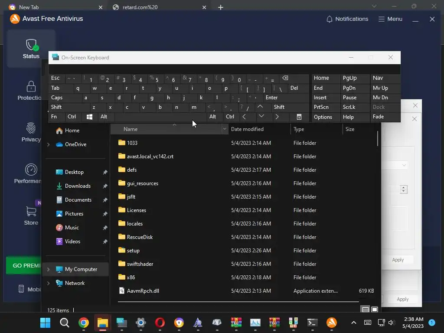
Task: Click the down arrow key on On-Screen Keyboard
Action: (x=261, y=116)
